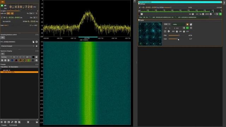The height and width of the screenshot is (127, 226).
Task: Open the FFT size dropdown
Action: [16, 57]
